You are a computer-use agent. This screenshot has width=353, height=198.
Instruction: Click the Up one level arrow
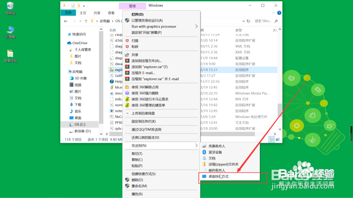(86, 21)
